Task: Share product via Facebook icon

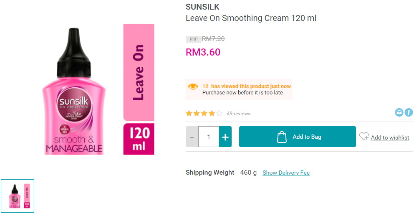Action: 409,112
